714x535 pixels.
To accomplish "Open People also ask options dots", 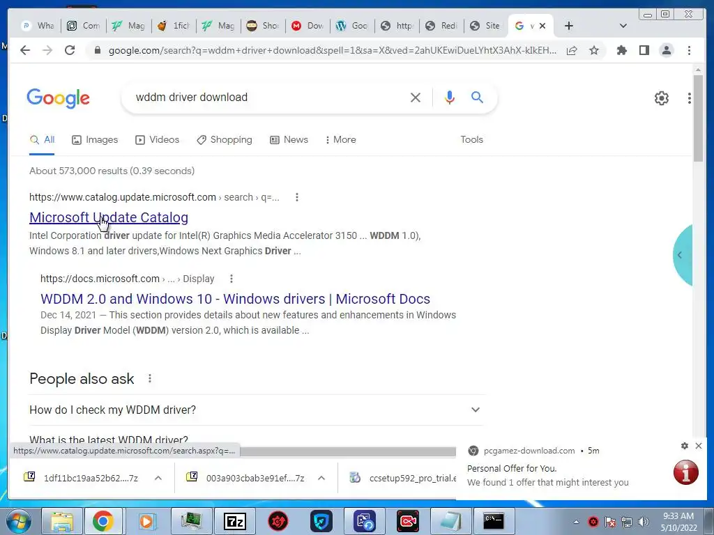I will [150, 378].
